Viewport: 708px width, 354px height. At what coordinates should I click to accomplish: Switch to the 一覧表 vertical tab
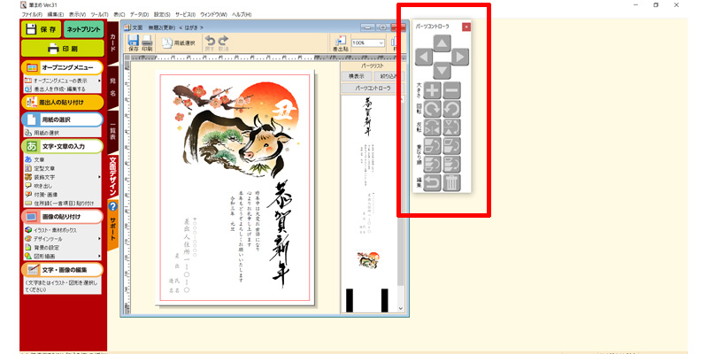coord(112,131)
